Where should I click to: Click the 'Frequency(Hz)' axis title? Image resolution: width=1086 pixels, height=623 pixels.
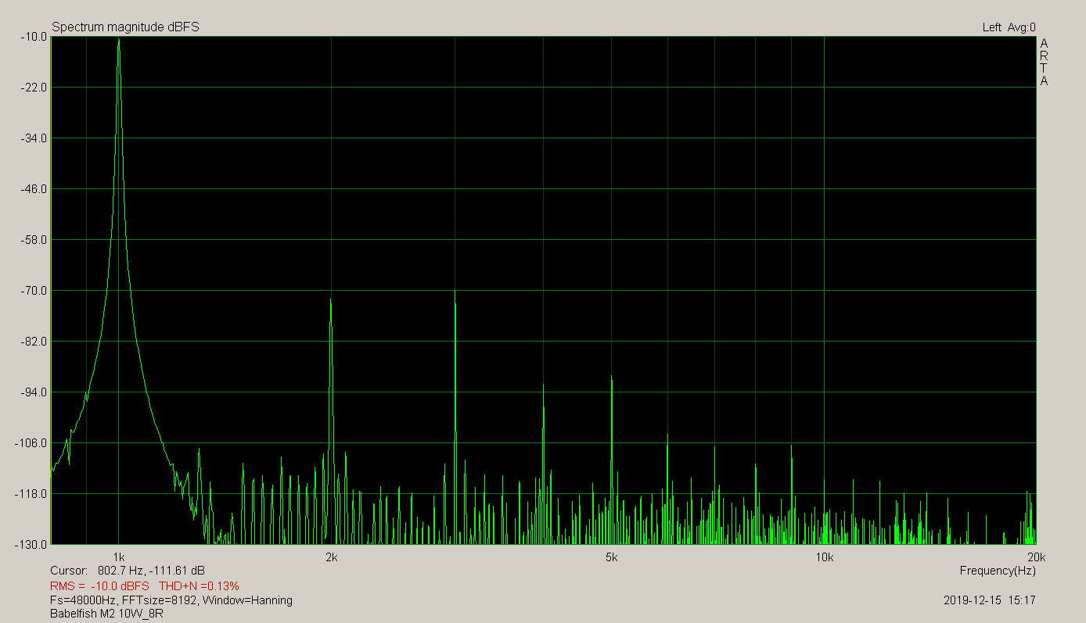(998, 571)
